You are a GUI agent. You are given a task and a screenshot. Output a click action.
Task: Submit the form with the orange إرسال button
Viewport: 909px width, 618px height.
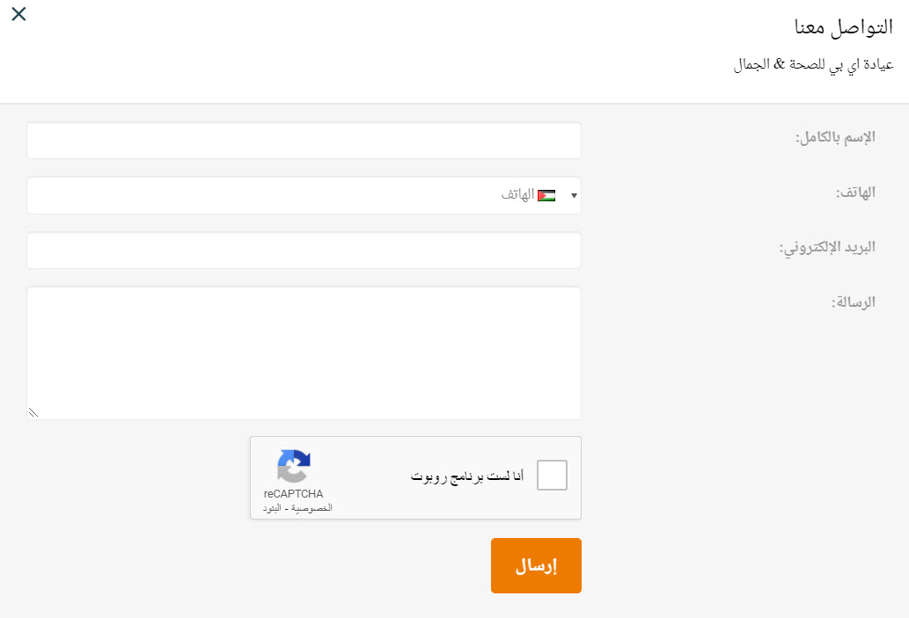tap(536, 565)
